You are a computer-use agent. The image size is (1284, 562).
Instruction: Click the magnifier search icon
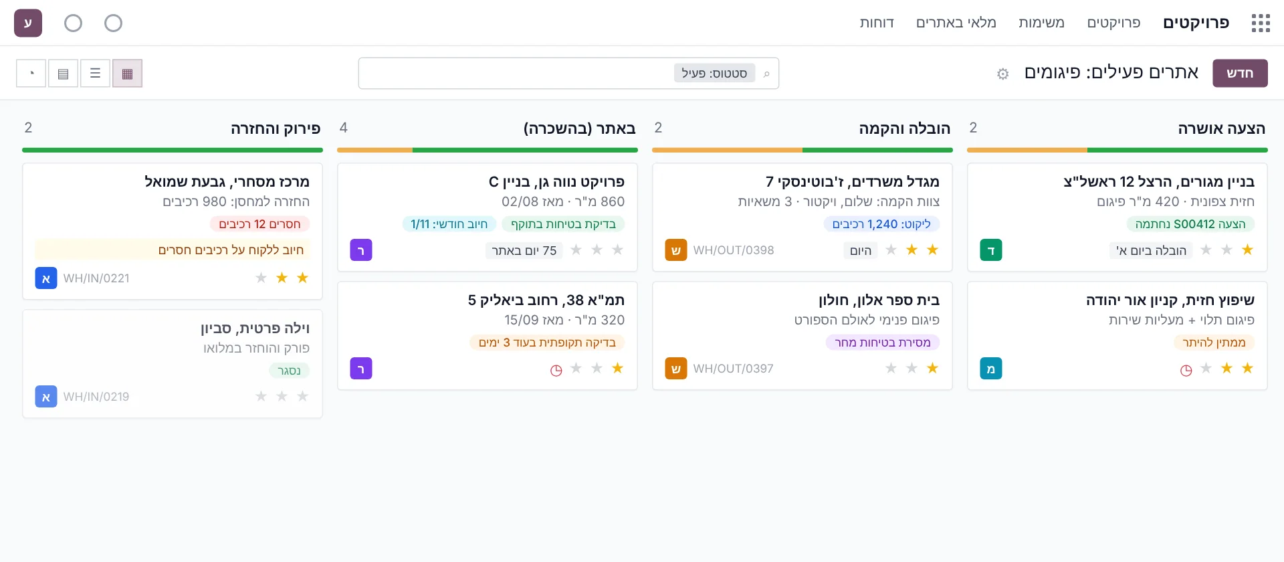766,74
